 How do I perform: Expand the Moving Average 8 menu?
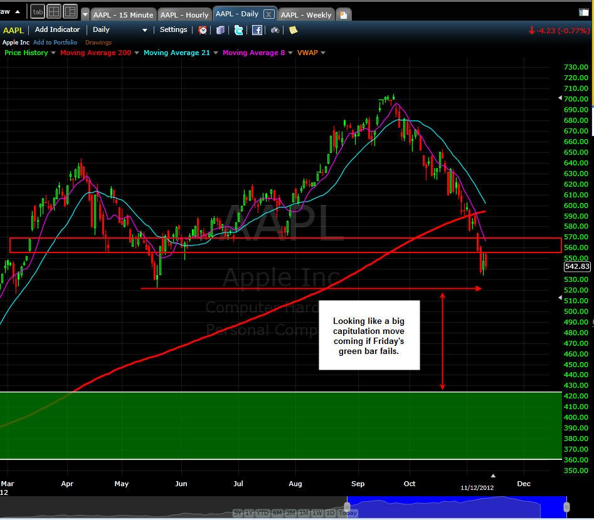point(290,53)
